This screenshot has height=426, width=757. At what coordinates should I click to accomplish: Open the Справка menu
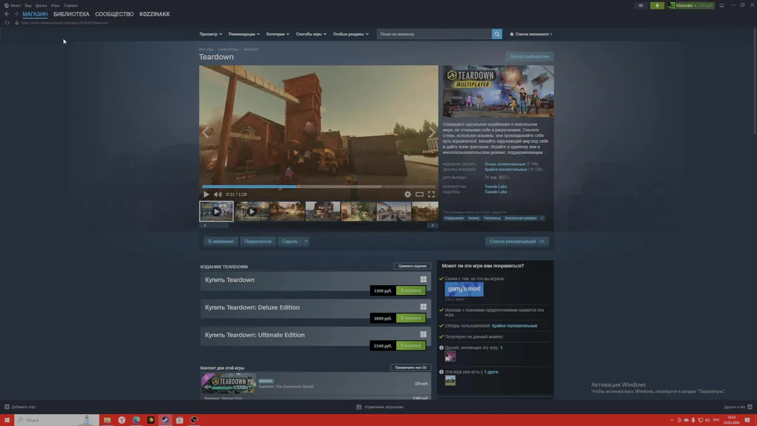click(x=70, y=5)
